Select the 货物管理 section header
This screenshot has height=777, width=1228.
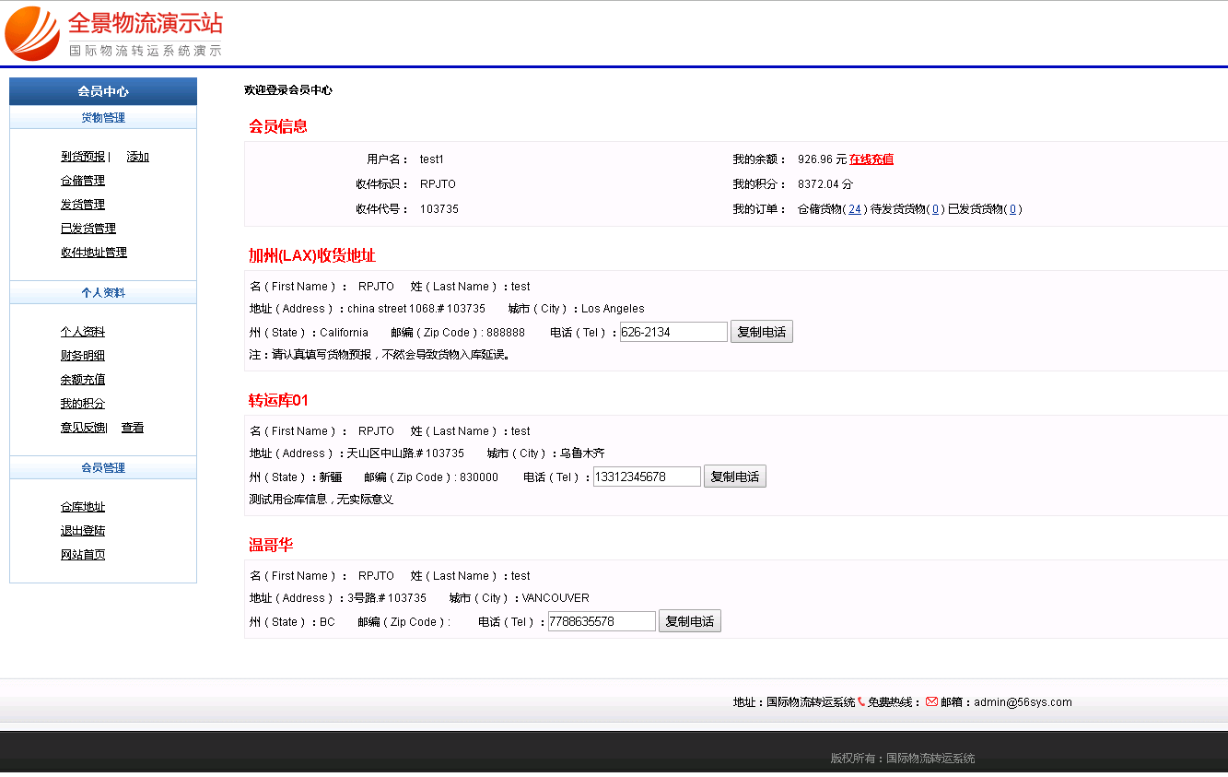click(101, 117)
